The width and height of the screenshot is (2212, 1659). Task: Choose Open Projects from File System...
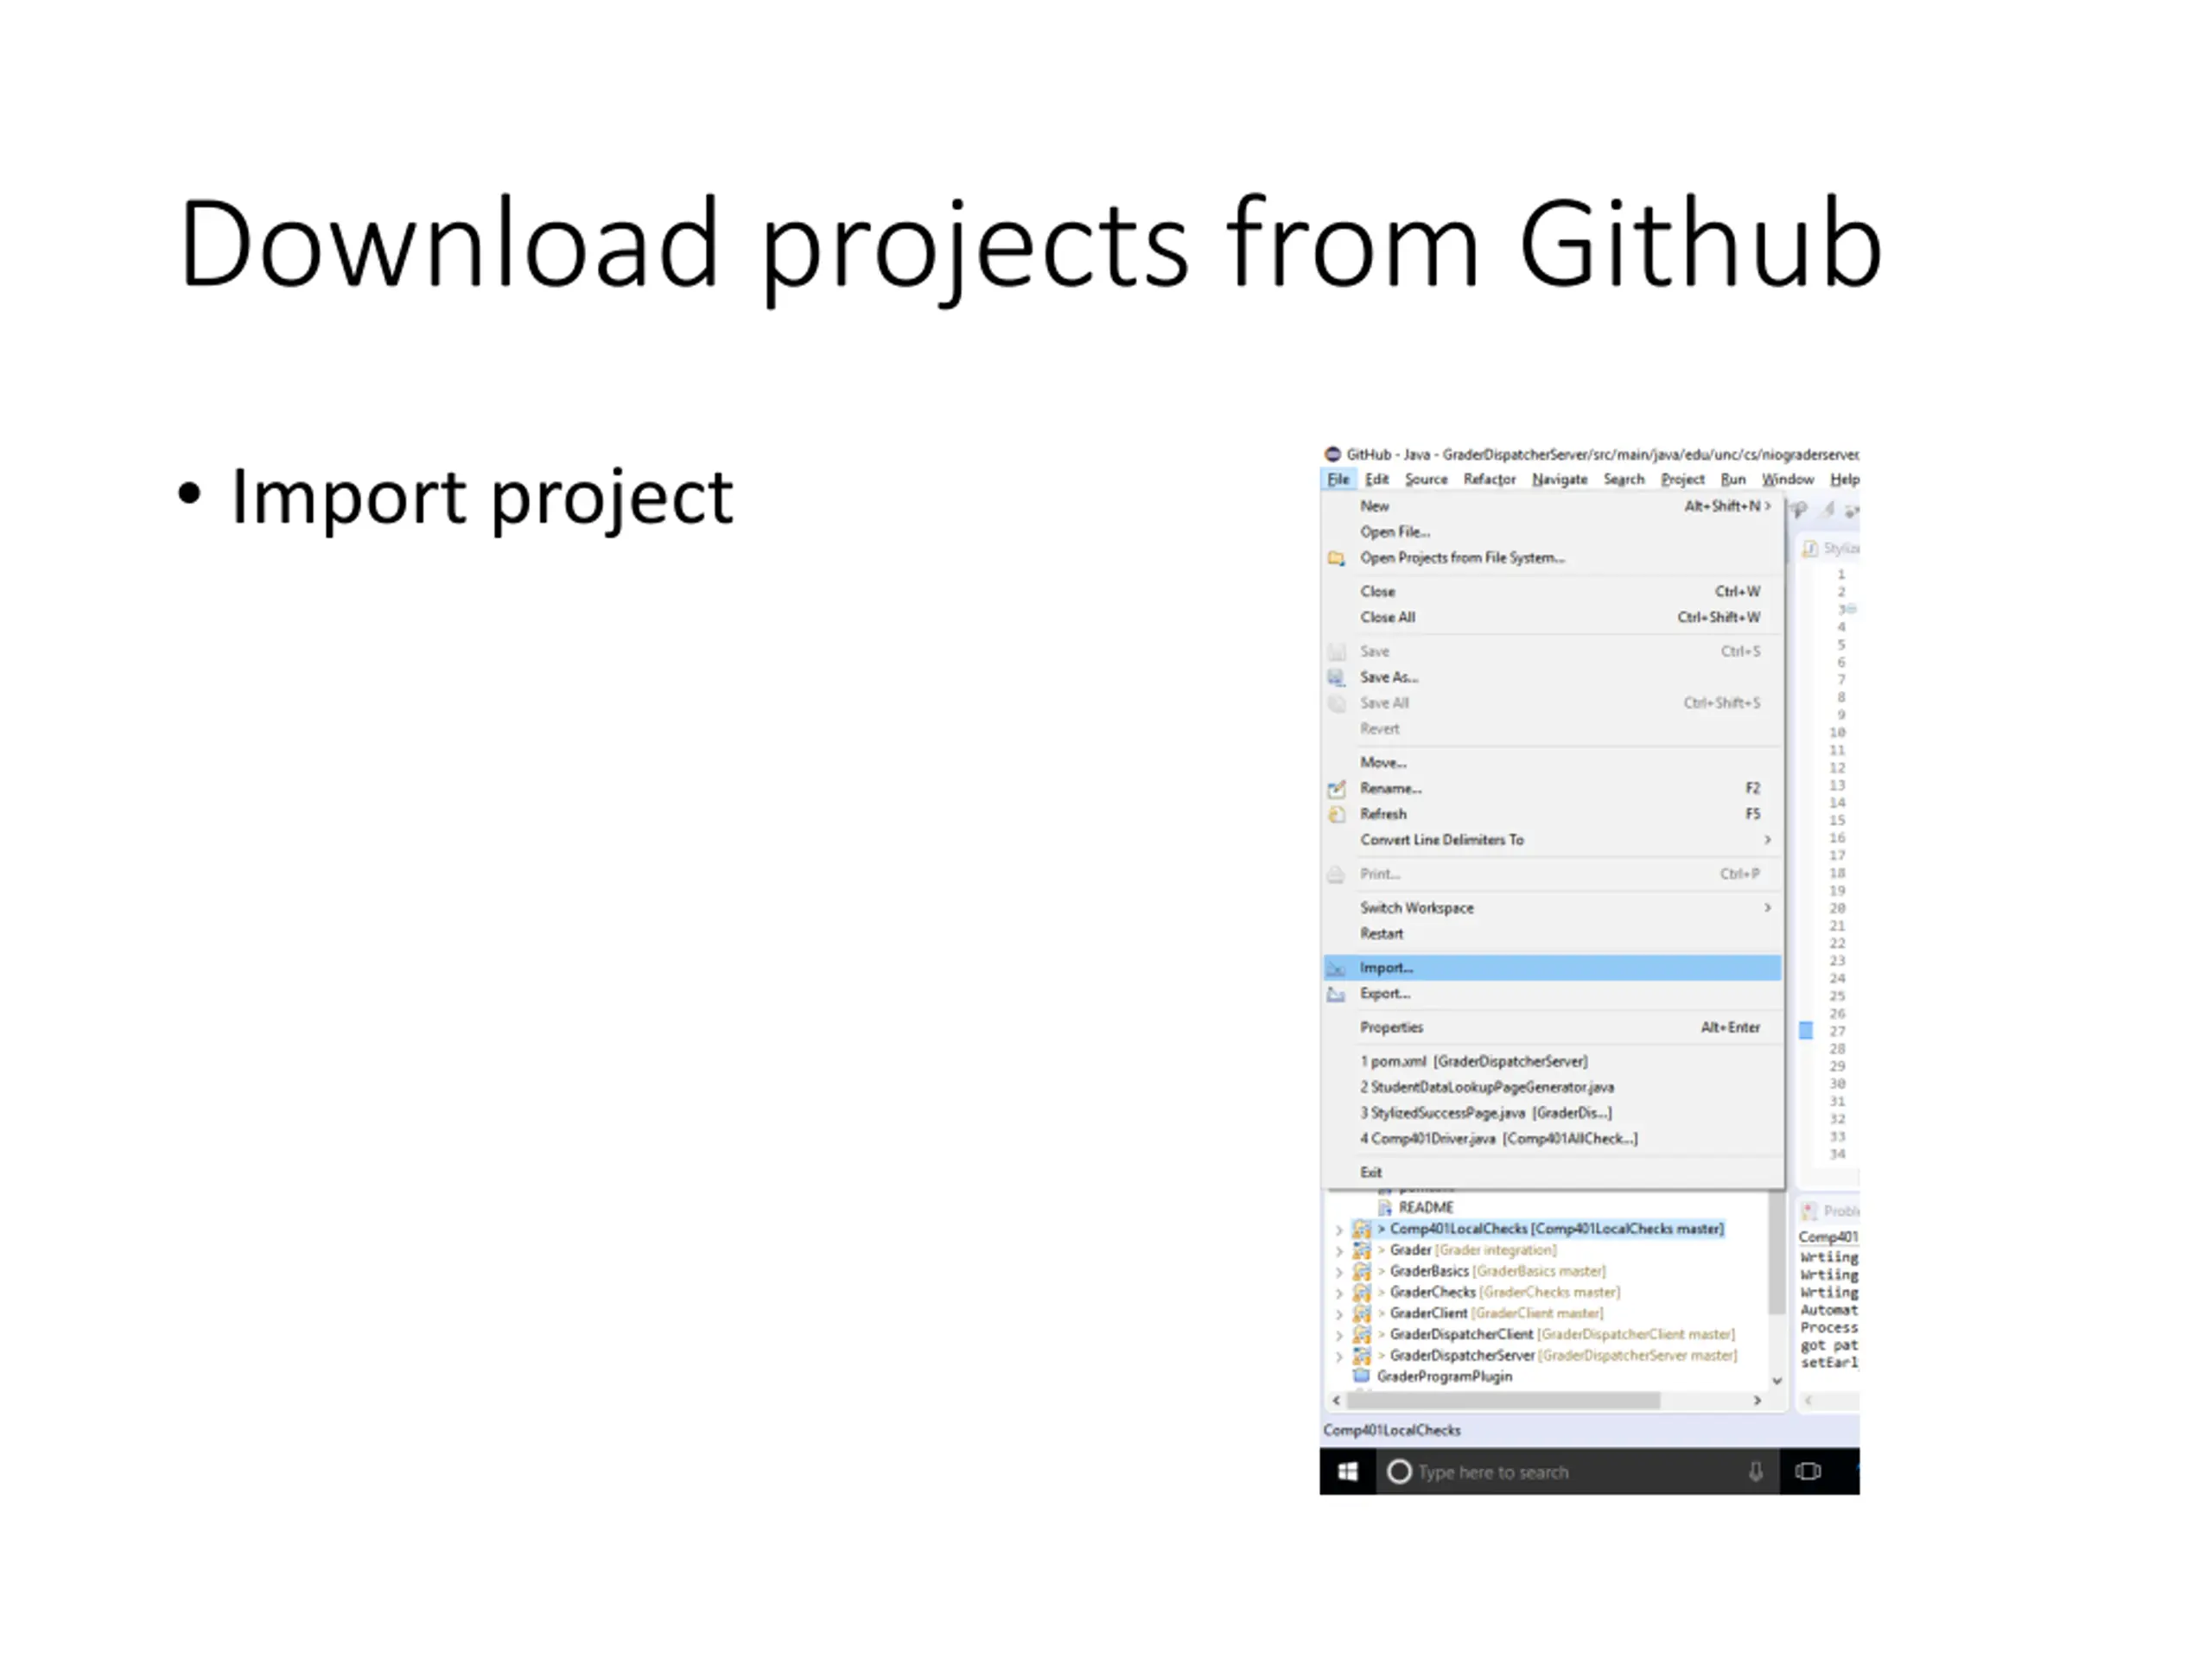click(x=1553, y=558)
